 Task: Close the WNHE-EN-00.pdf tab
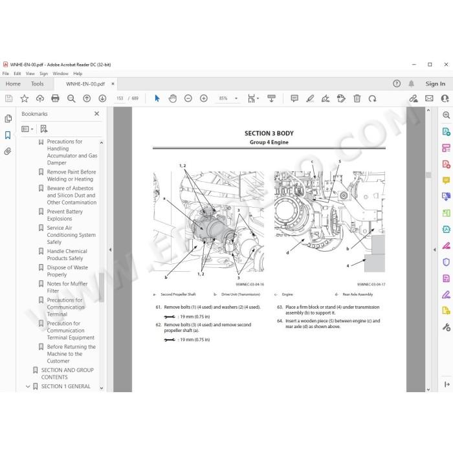tap(113, 83)
